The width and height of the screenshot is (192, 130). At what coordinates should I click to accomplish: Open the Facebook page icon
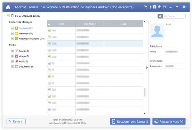click(155, 7)
